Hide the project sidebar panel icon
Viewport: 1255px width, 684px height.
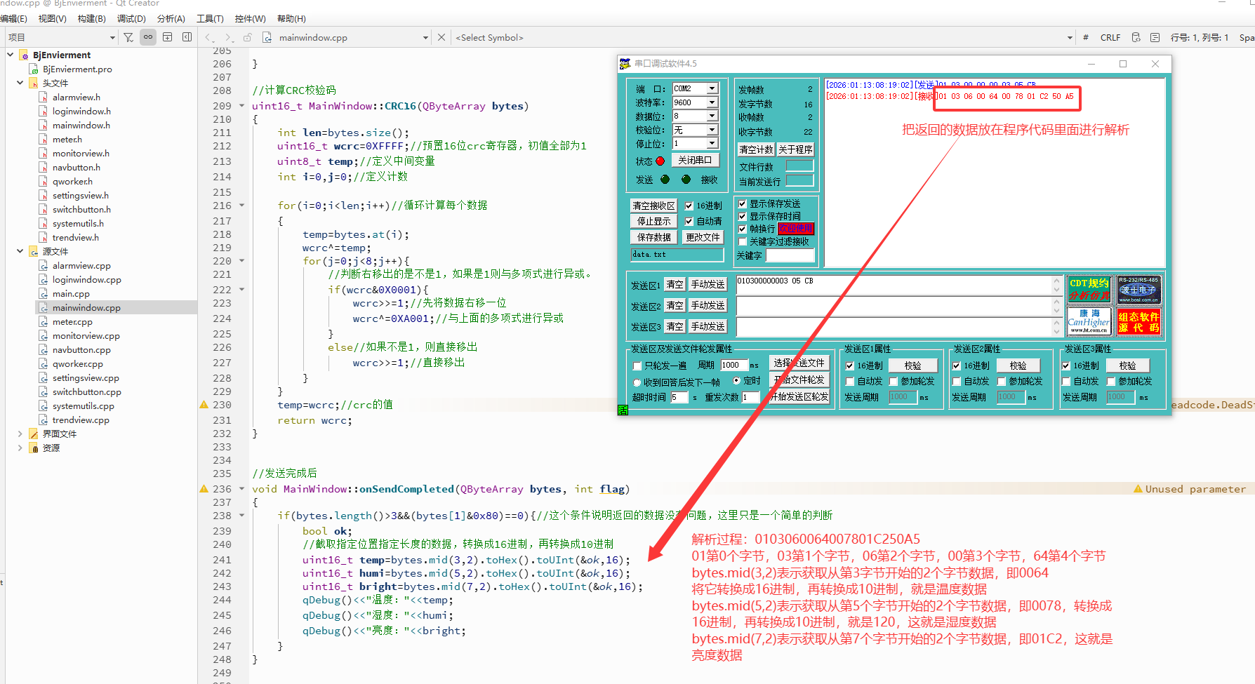point(187,37)
